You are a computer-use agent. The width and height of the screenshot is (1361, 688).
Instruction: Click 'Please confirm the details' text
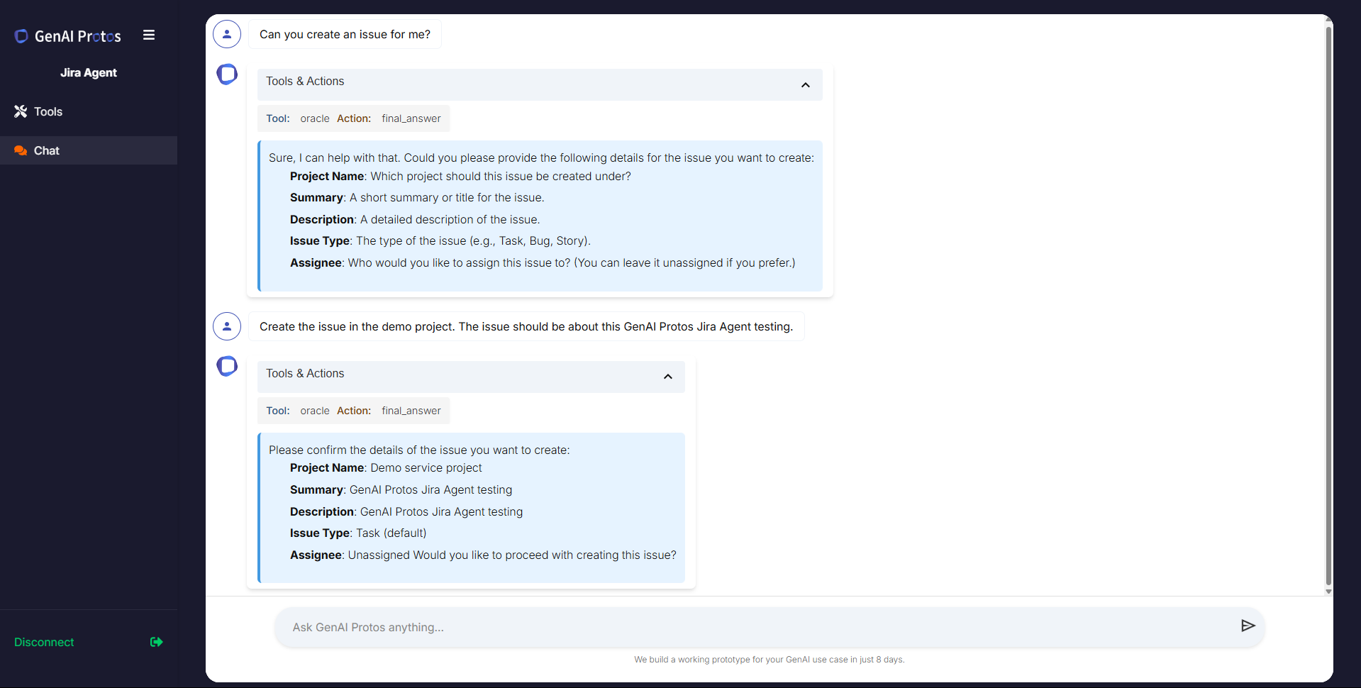click(x=419, y=450)
